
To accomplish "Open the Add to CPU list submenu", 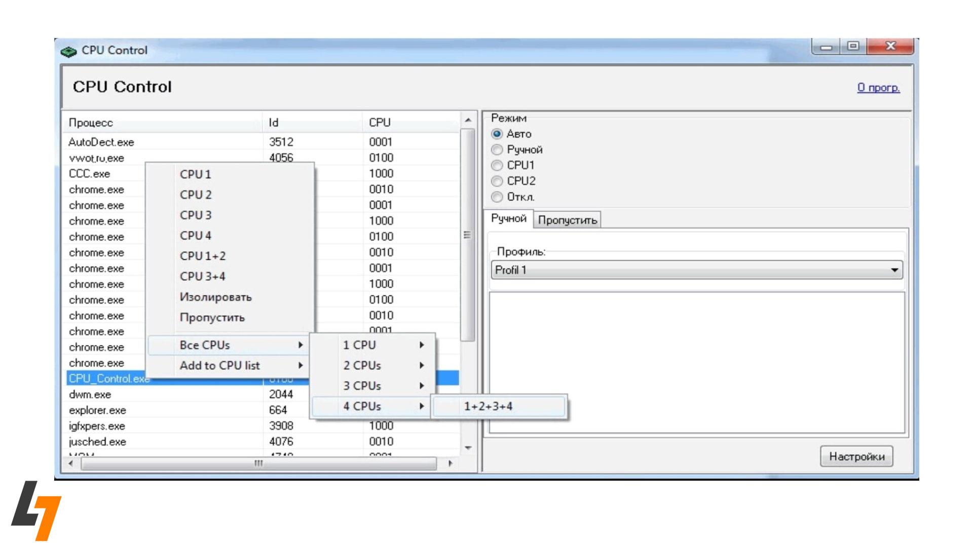I will click(221, 365).
